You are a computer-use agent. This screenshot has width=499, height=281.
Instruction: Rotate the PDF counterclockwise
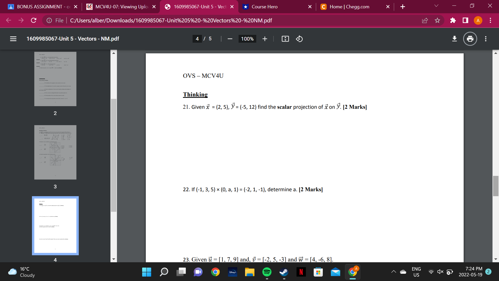299,39
